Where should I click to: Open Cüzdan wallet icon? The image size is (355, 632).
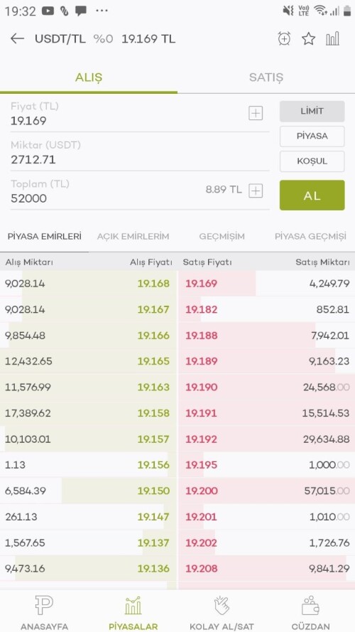310,606
